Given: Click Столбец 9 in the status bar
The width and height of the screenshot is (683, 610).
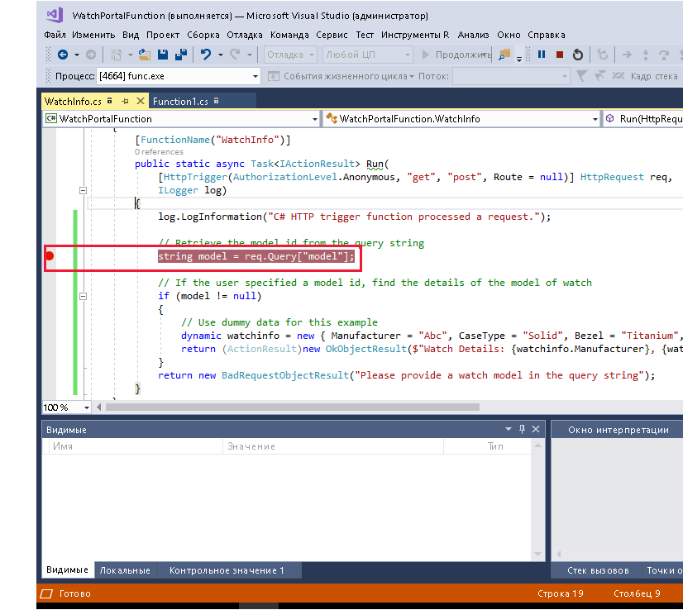Looking at the screenshot, I should [637, 593].
